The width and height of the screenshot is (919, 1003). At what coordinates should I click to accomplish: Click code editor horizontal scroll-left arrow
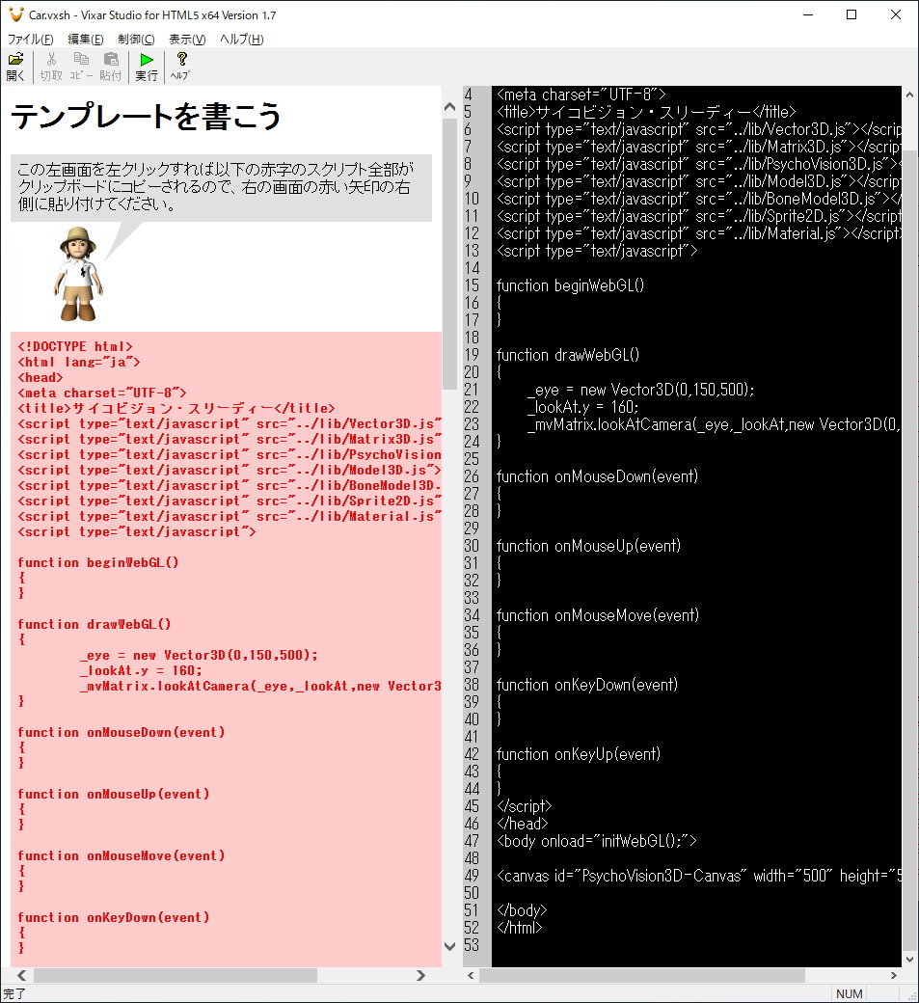point(471,975)
